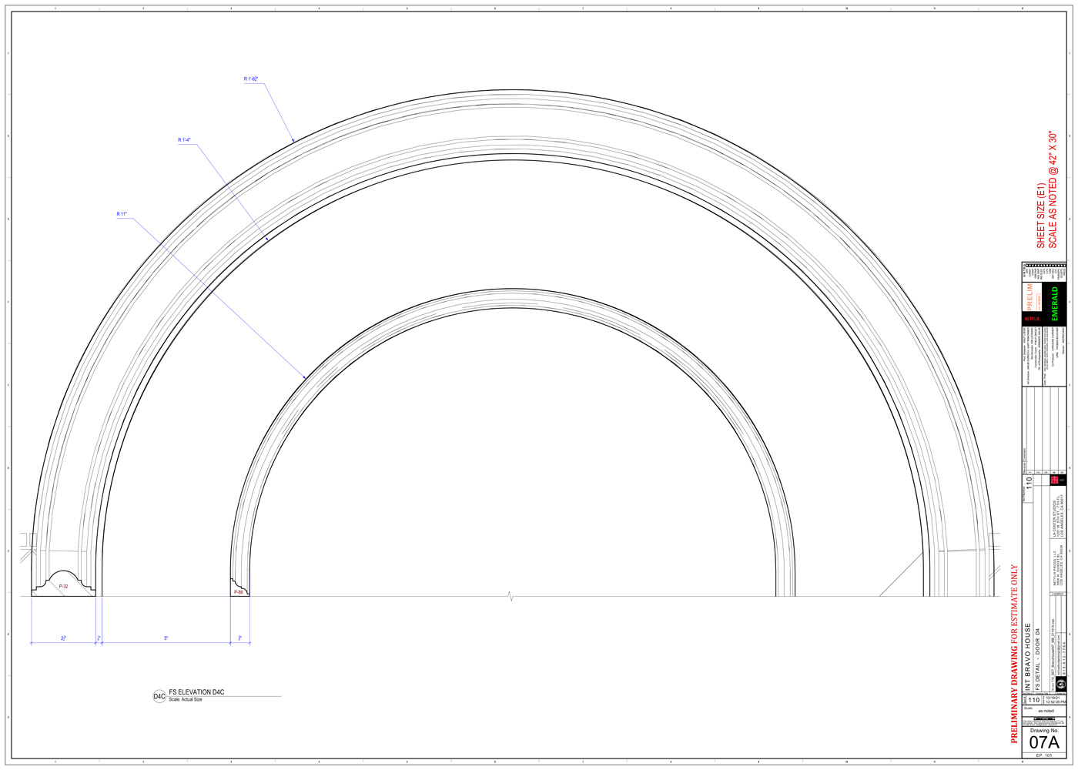This screenshot has height=770, width=1078.
Task: Click the break line symbol on baseline
Action: coord(511,596)
